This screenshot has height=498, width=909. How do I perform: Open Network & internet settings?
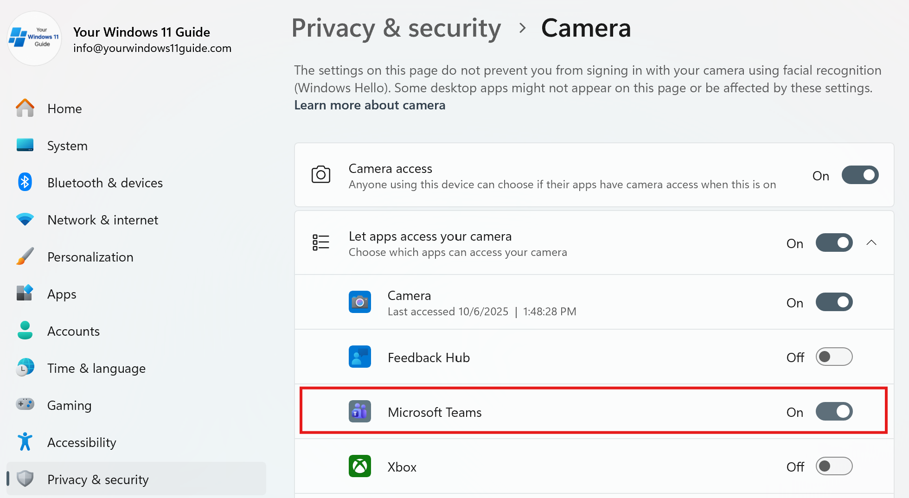[x=136, y=219]
